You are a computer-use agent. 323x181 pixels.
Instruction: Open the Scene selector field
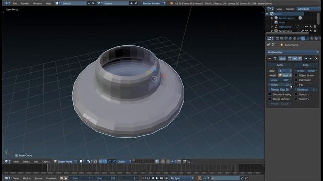pos(117,4)
